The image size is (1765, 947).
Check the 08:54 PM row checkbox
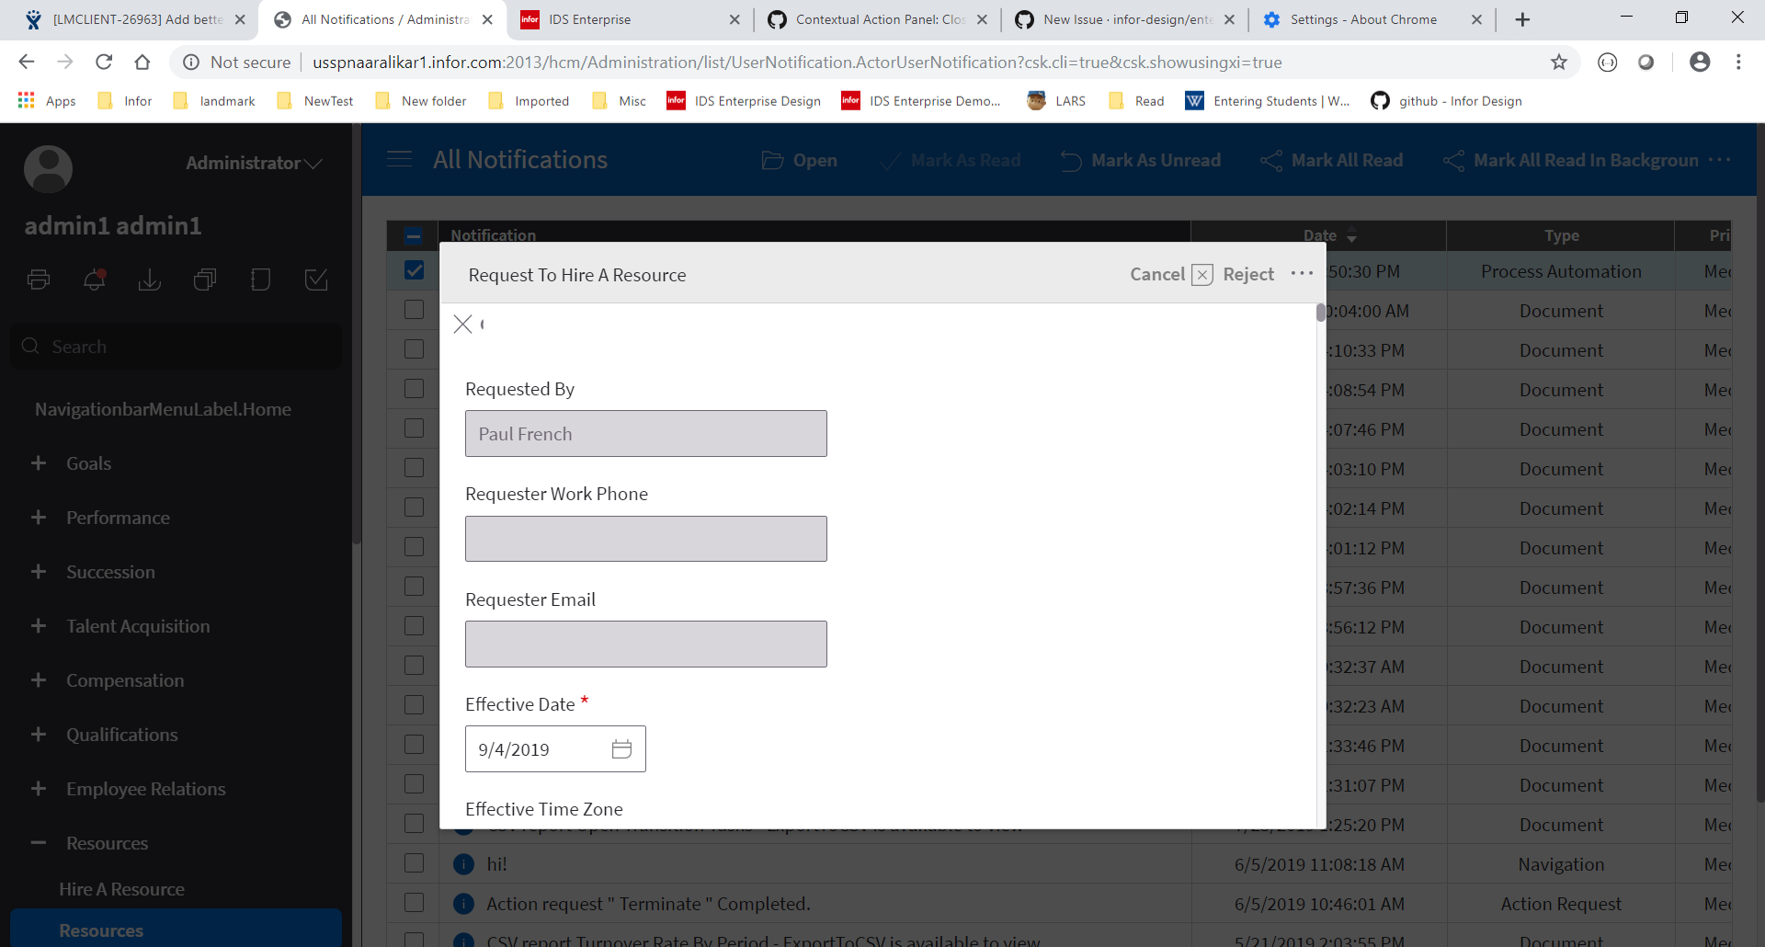tap(414, 389)
